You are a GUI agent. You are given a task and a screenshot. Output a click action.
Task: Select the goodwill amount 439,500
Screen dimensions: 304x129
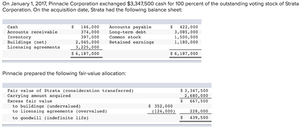pyautogui.click(x=199, y=118)
